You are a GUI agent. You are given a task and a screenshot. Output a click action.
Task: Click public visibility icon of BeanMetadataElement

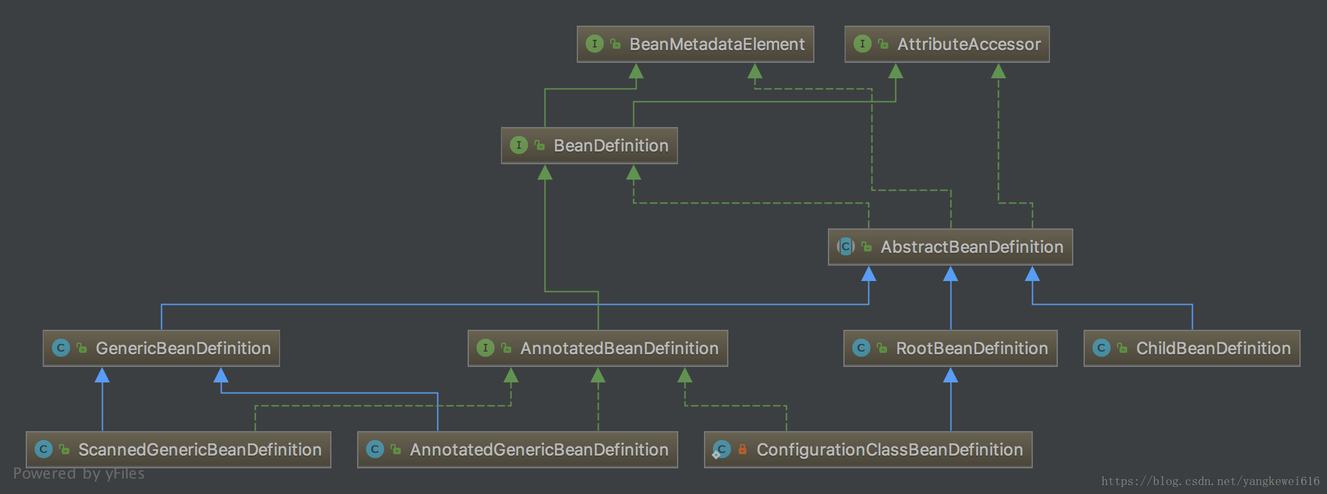pyautogui.click(x=615, y=44)
